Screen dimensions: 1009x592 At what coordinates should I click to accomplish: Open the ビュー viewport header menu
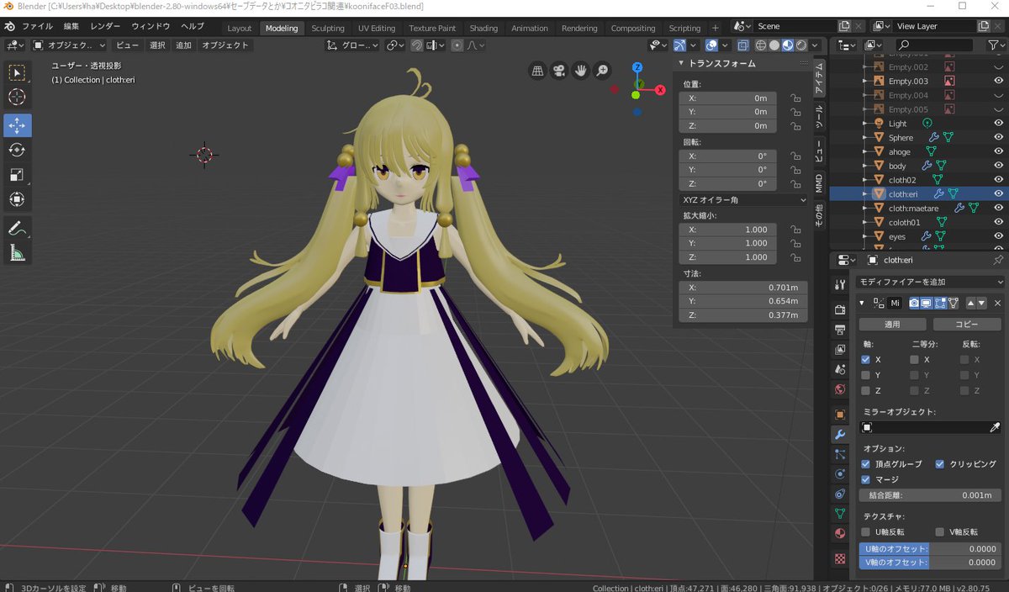[x=127, y=45]
